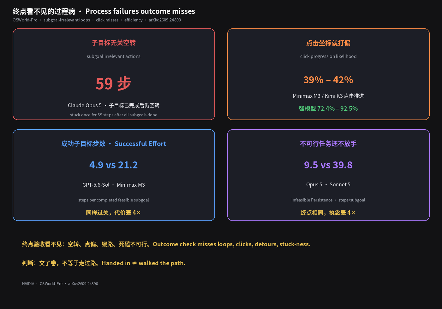This screenshot has width=442, height=309.
Task: Click the label 'click progression likelihood'
Action: [x=328, y=56]
